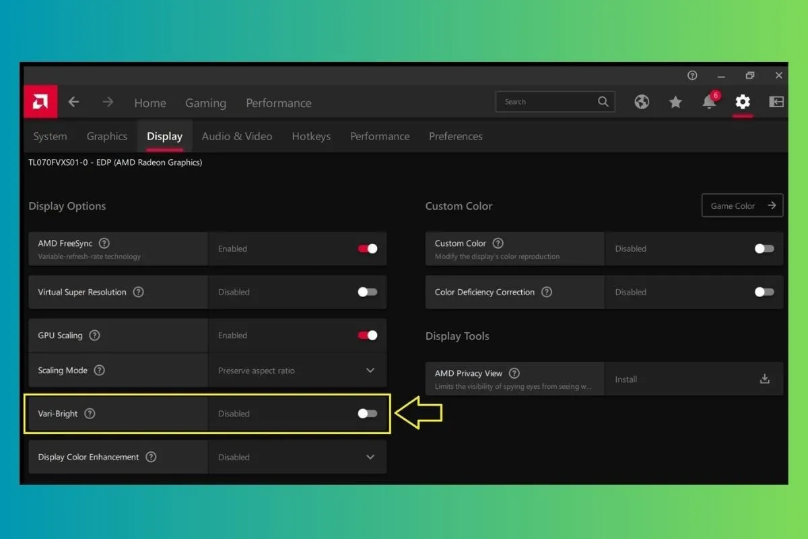
Task: Open the notifications bell icon
Action: (x=708, y=102)
